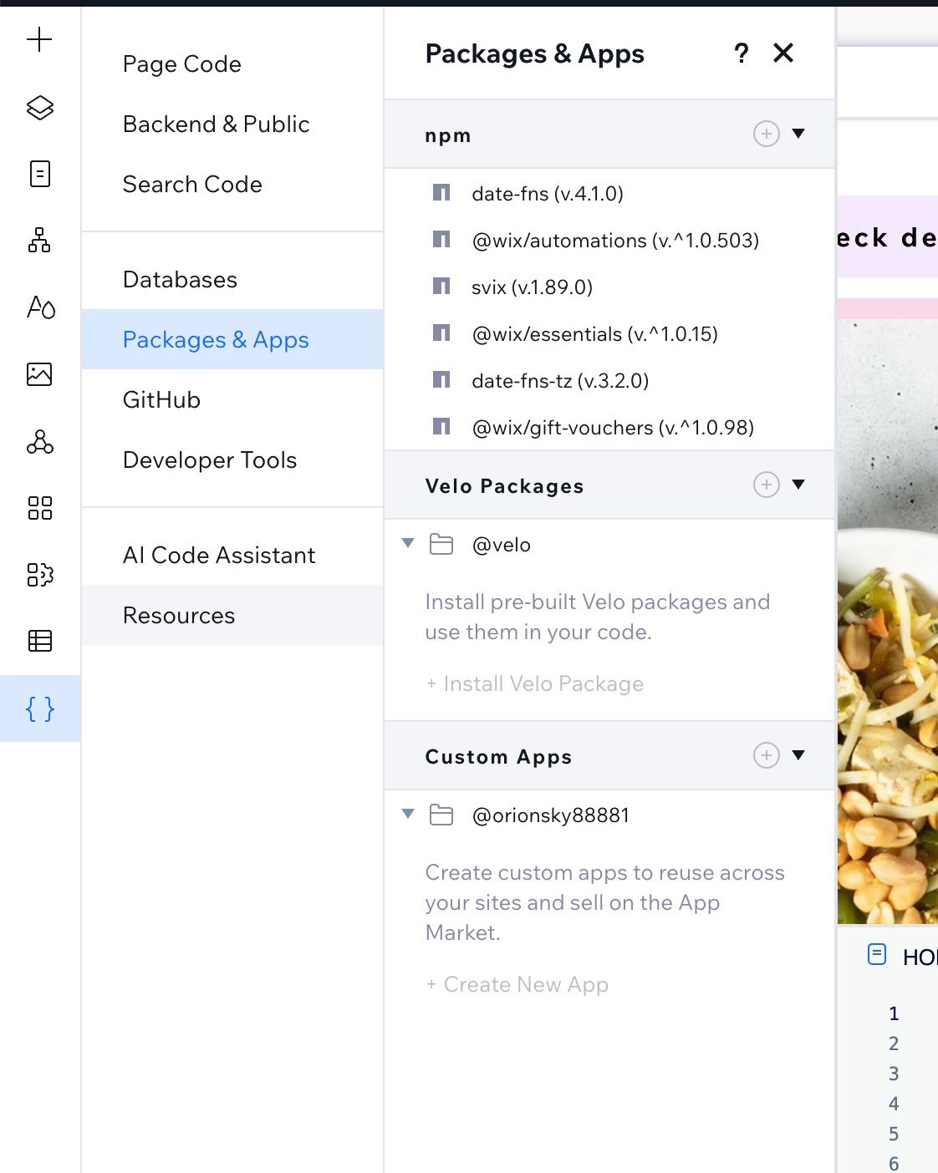Collapse the Custom Apps section

click(798, 755)
